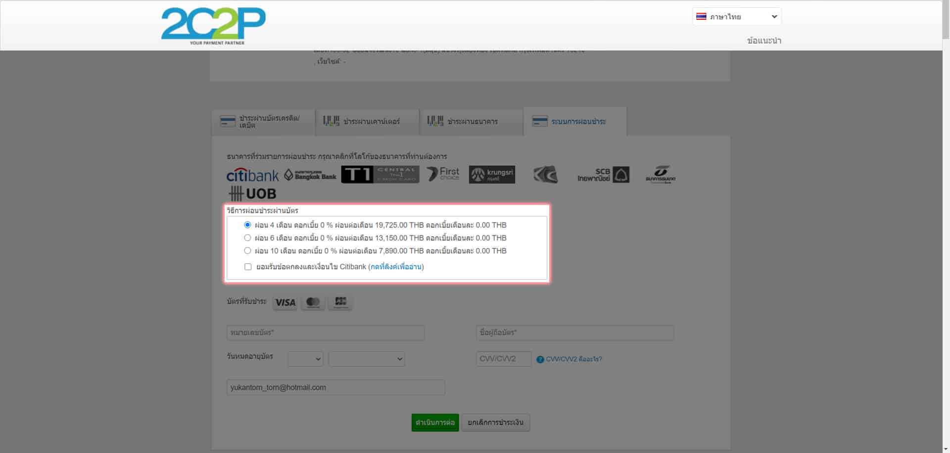Click the card number input field

pos(326,333)
